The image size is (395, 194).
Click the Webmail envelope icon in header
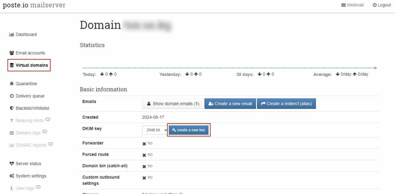pos(343,5)
